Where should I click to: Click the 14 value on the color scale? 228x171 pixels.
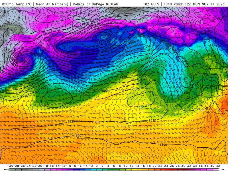click(x=137, y=166)
